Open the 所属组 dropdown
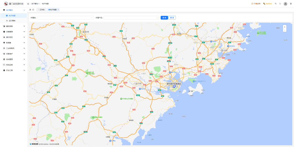 [65, 18]
